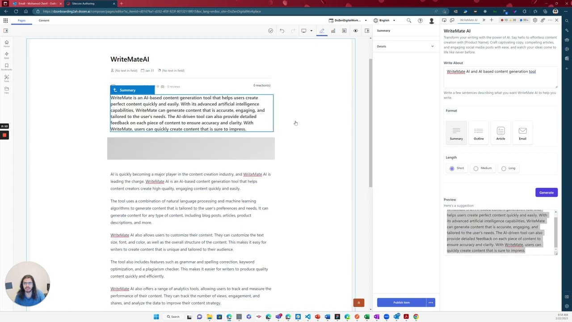The width and height of the screenshot is (572, 322).
Task: Redo the last change
Action: pos(293,31)
